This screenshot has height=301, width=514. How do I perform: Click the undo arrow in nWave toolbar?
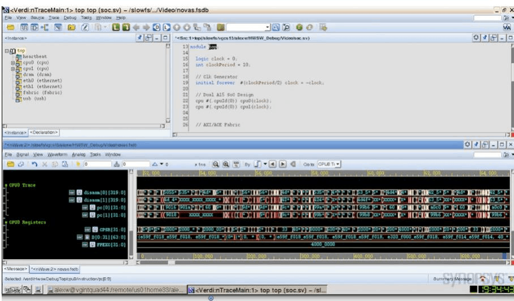[34, 164]
